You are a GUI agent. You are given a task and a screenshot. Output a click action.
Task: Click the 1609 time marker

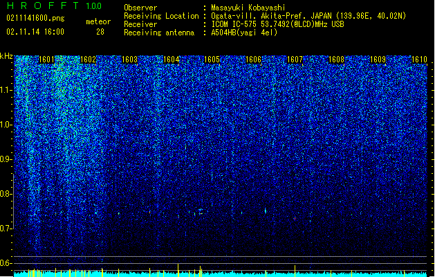pos(378,60)
